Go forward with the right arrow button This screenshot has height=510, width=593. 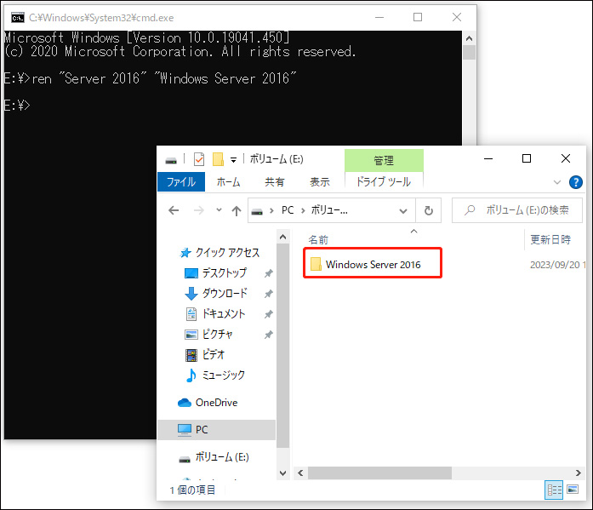coord(199,210)
